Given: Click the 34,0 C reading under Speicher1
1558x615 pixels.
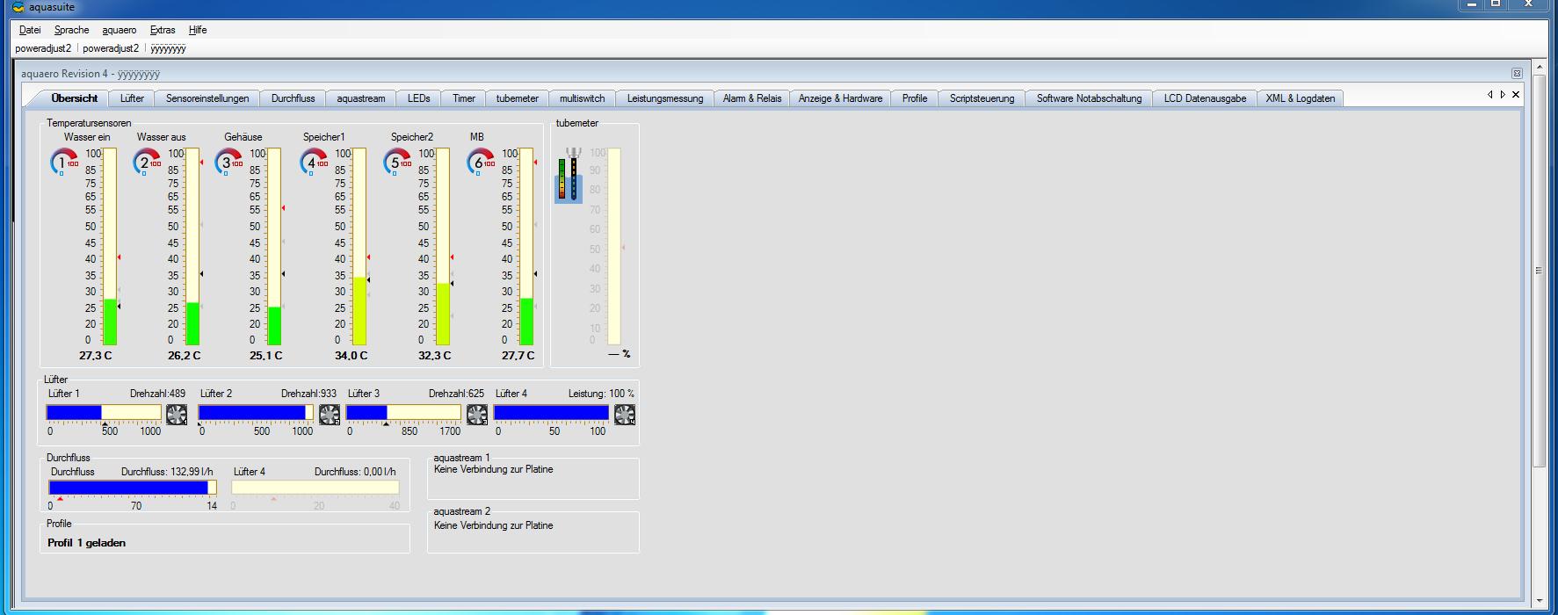Looking at the screenshot, I should (x=351, y=356).
